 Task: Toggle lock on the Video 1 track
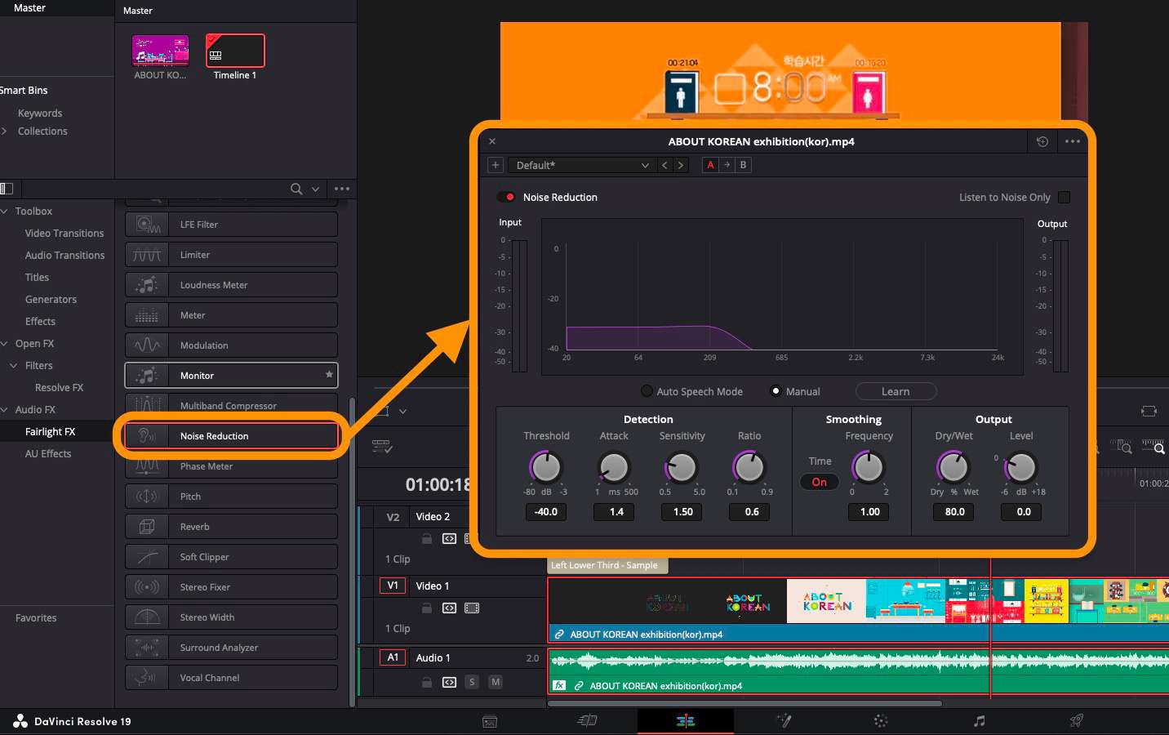pyautogui.click(x=426, y=608)
